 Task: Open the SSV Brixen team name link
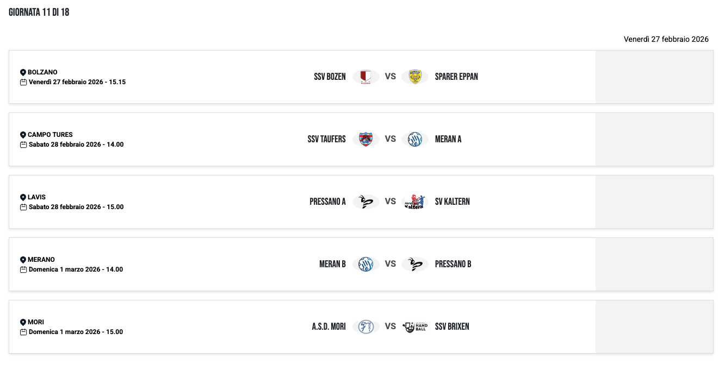452,326
